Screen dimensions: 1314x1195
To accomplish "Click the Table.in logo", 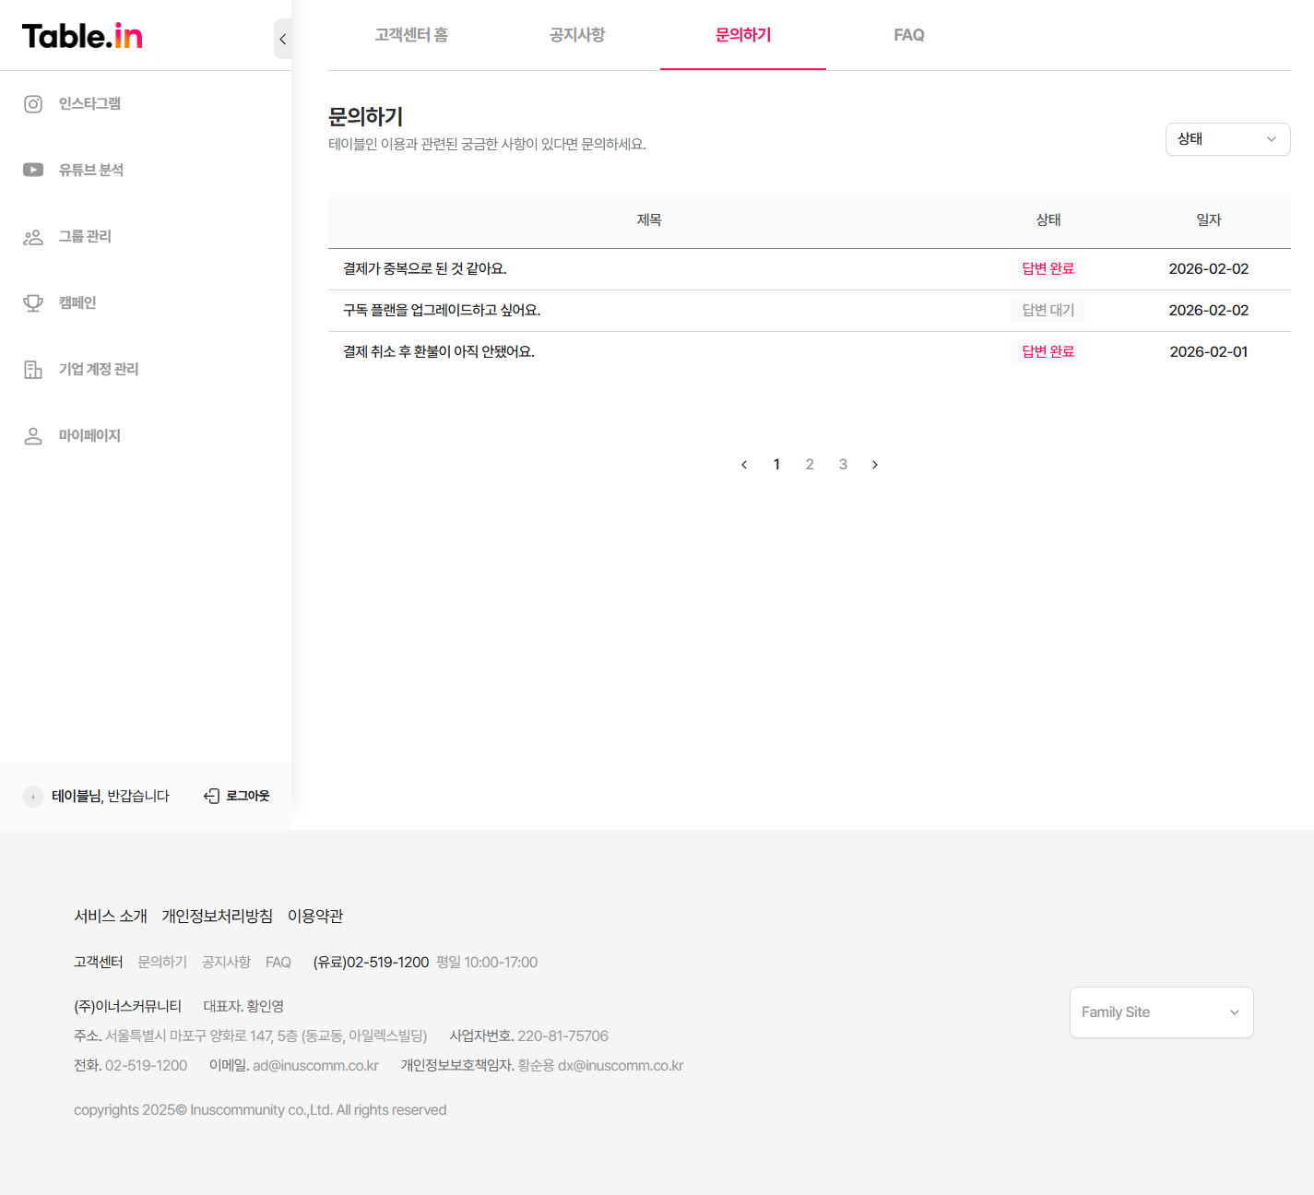I will pos(82,36).
